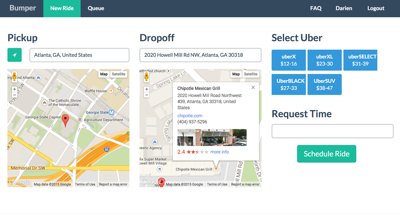Click the red pin on Pickup map

[x=66, y=121]
